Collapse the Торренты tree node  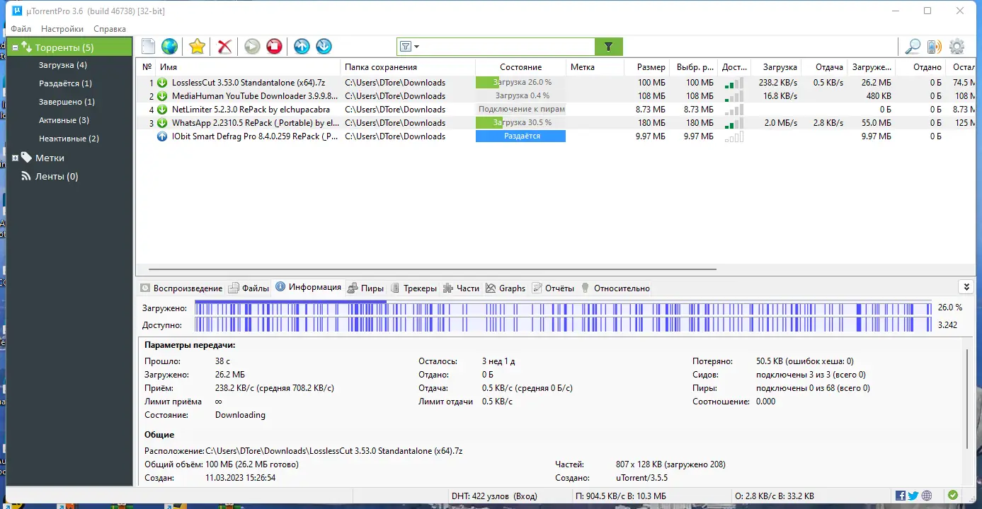pyautogui.click(x=15, y=48)
